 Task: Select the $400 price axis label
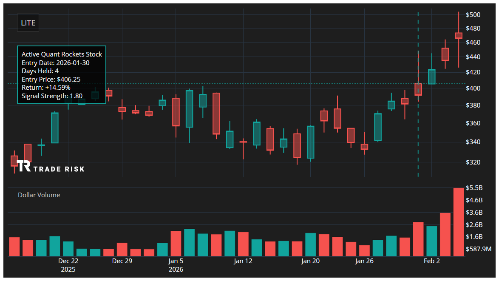473,88
